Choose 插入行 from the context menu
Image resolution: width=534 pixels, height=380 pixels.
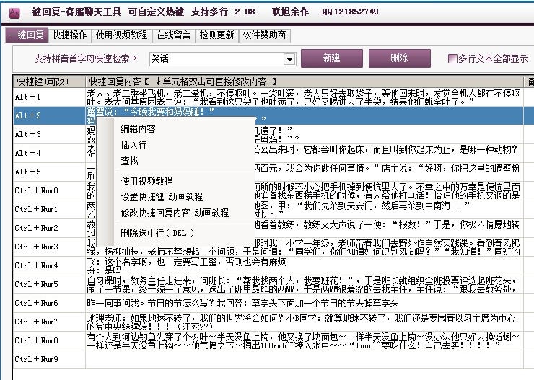[x=133, y=145]
